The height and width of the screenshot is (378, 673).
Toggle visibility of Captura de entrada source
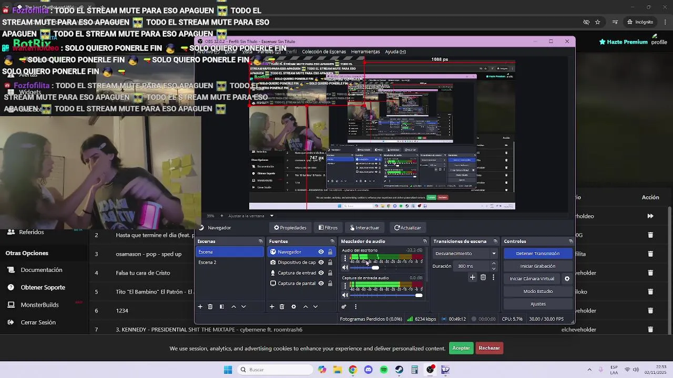[321, 273]
